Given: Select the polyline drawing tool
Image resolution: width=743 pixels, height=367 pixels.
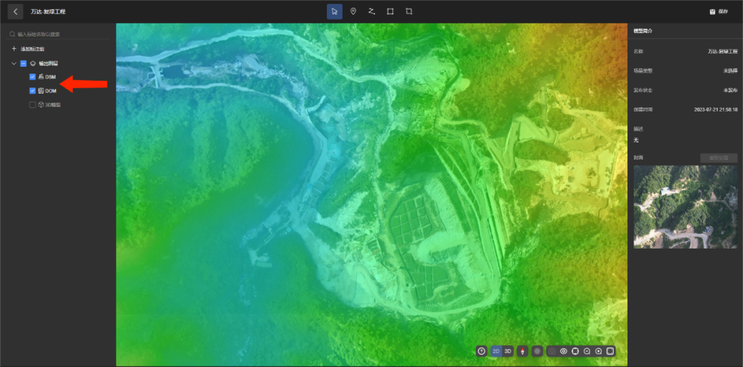Looking at the screenshot, I should point(371,12).
